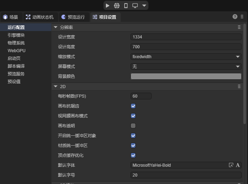Viewport: 248px width, 184px height.
Task: Disable the 画布抗锯齿 checkbox
Action: [x=133, y=106]
